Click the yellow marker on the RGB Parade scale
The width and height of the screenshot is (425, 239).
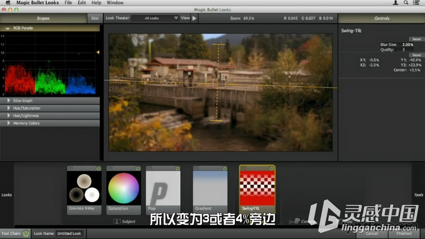pyautogui.click(x=98, y=52)
